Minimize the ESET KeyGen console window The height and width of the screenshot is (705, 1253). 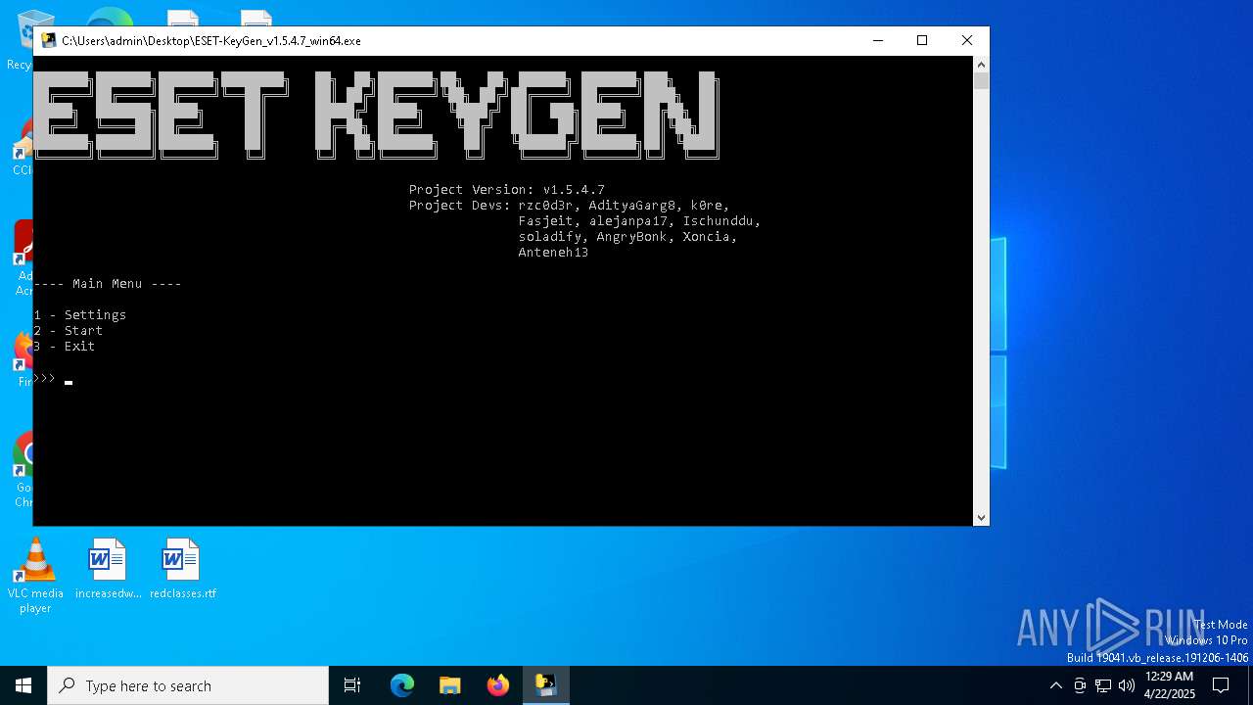pos(877,40)
